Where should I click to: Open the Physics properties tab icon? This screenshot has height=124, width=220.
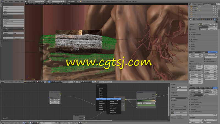point(217,19)
